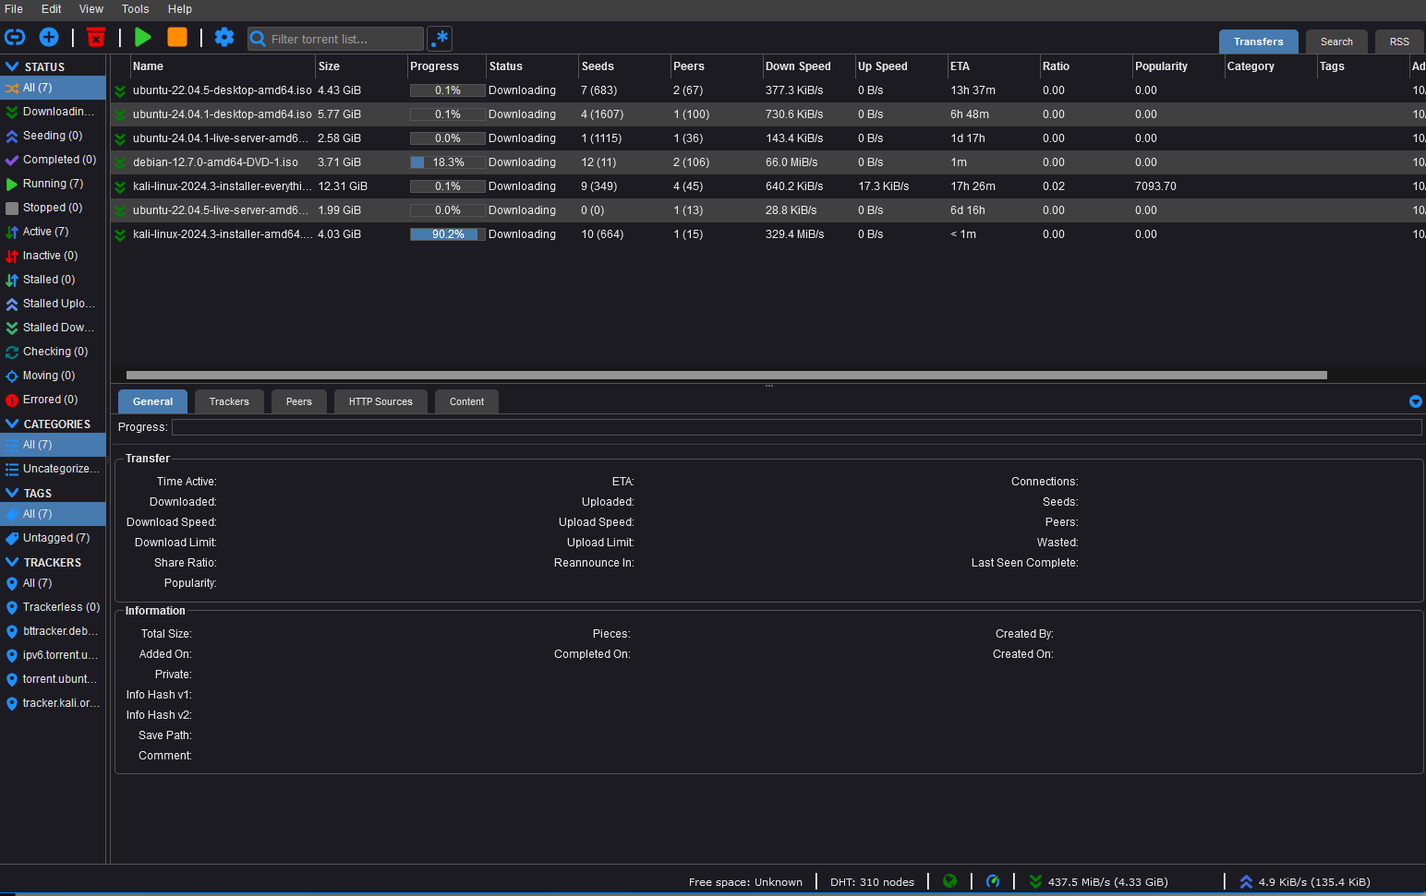Viewport: 1426px width, 896px height.
Task: Click the green Resume torrents play icon
Action: [x=143, y=37]
